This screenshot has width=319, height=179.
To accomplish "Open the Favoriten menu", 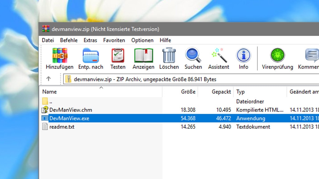I will click(114, 40).
